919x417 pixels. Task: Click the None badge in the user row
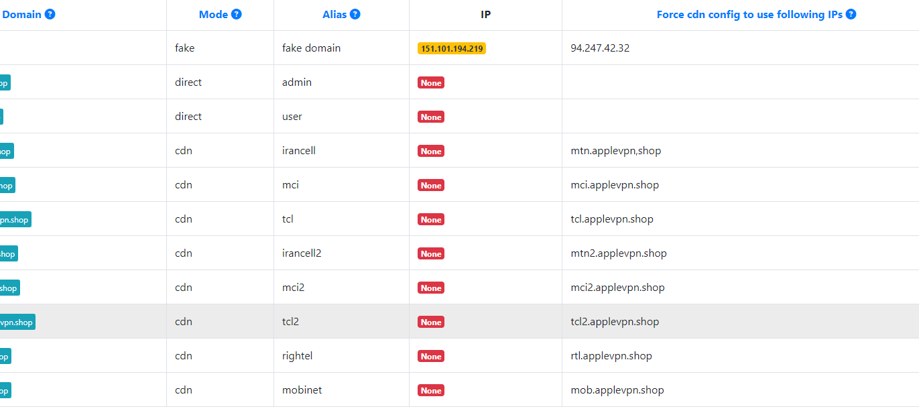[x=431, y=117]
